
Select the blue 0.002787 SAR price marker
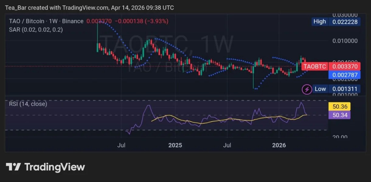coord(345,75)
